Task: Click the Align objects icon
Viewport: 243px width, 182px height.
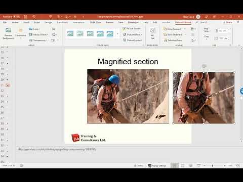Action: (x=193, y=29)
